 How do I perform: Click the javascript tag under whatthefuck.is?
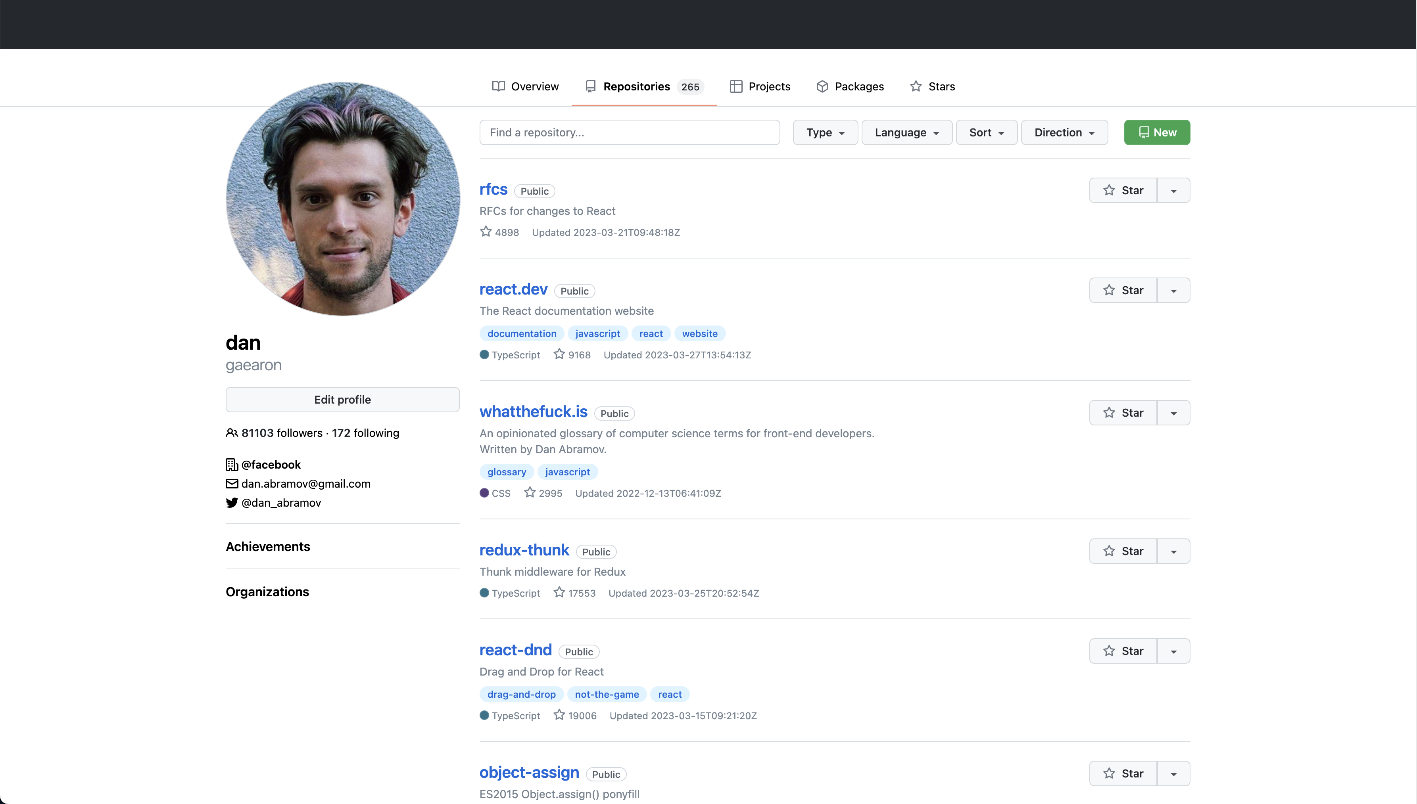click(567, 472)
